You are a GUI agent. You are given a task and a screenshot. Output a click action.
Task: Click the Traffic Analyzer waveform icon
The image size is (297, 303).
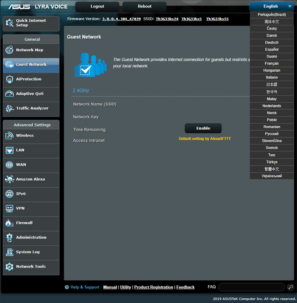point(9,108)
